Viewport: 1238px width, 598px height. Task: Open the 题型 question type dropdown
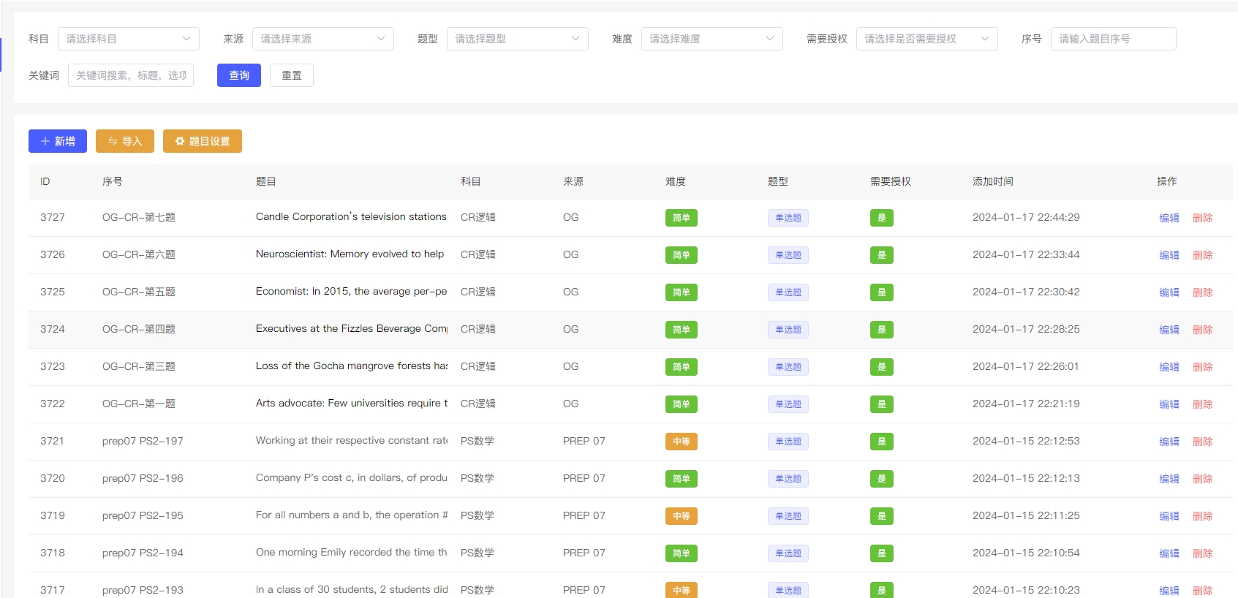point(517,39)
